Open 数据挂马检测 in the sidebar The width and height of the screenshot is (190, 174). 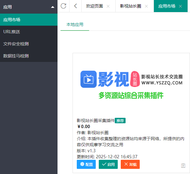tap(29, 56)
